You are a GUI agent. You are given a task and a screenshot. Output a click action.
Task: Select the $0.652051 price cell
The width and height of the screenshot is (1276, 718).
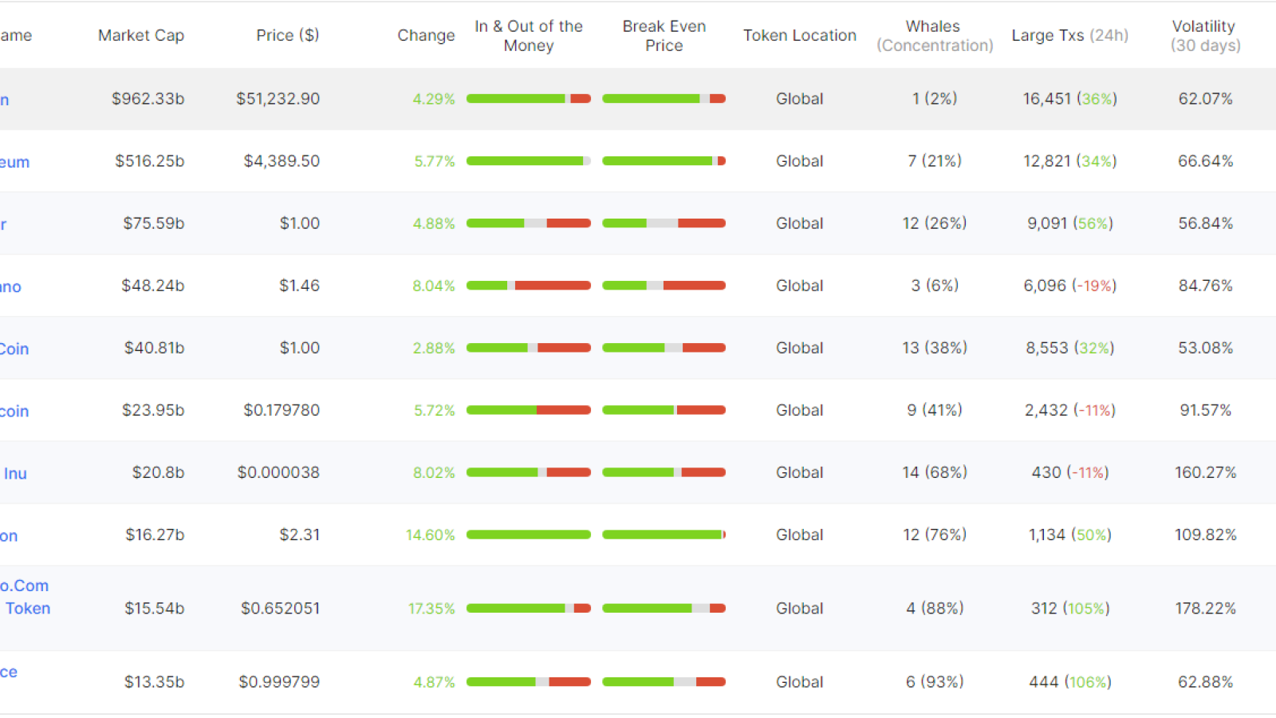point(281,608)
